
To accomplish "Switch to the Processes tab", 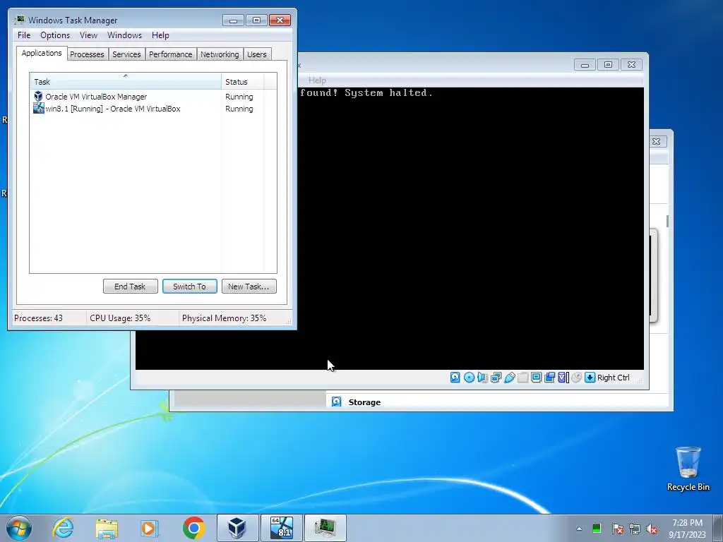I will [x=87, y=54].
